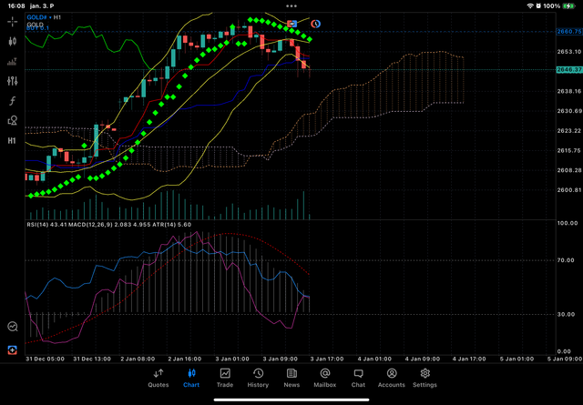Click the 2653.10 price axis label
583x405 pixels.
568,52
